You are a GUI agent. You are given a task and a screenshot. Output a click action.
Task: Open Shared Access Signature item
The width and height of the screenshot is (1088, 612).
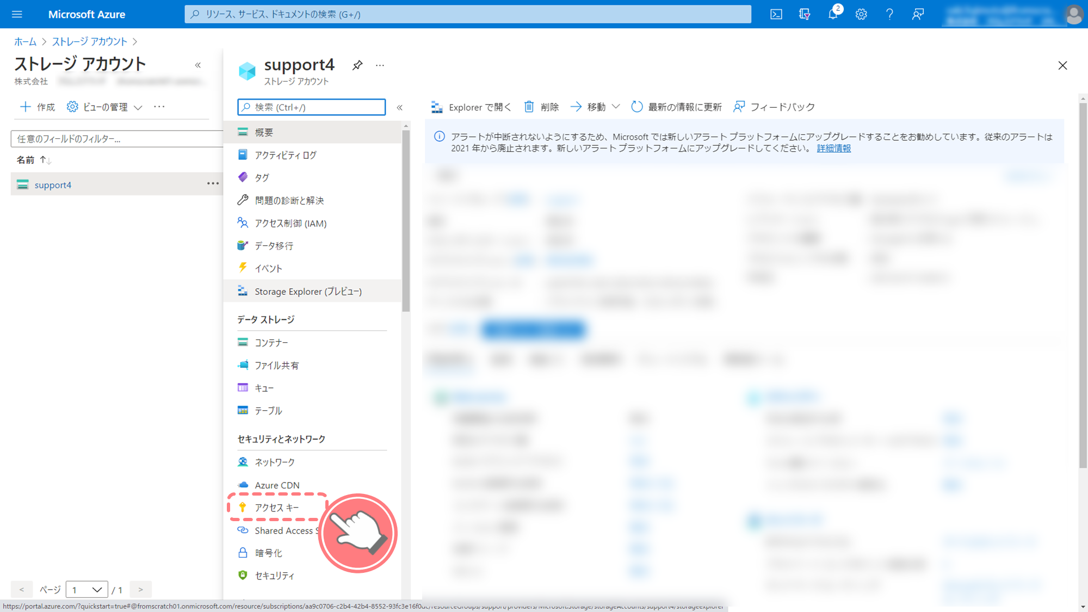coord(279,530)
